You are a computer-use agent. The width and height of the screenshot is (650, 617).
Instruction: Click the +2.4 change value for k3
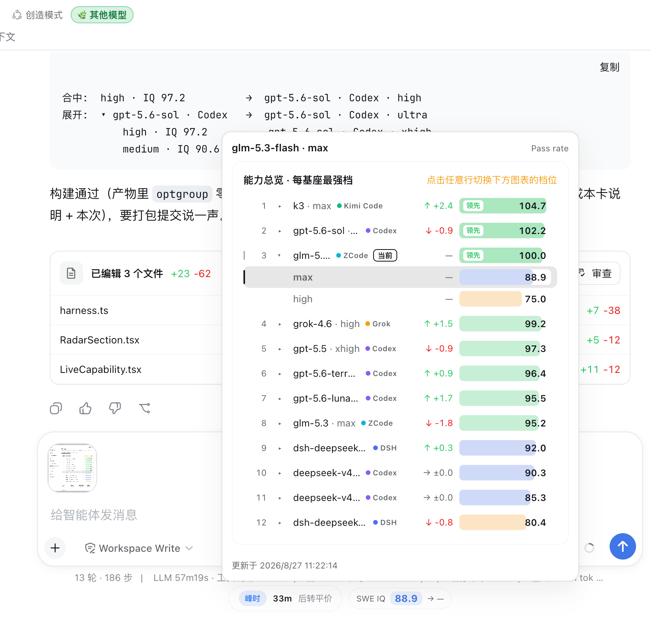pyautogui.click(x=438, y=206)
